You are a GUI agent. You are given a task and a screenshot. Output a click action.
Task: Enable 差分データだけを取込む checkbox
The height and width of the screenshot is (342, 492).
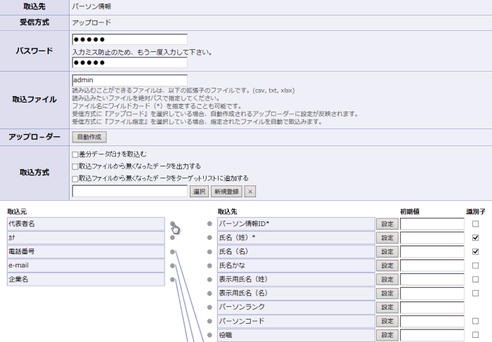point(75,154)
